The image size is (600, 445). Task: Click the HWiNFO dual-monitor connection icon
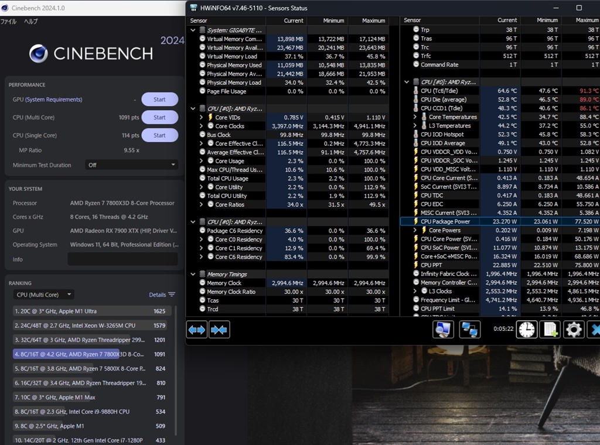[469, 330]
